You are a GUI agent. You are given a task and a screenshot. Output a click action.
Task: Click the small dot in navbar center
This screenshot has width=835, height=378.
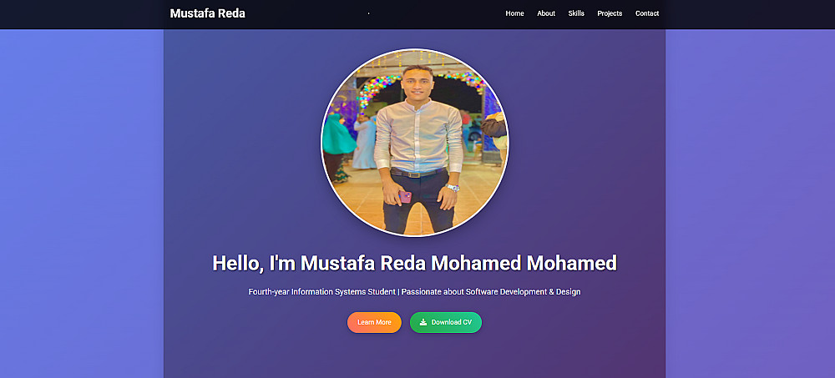368,13
